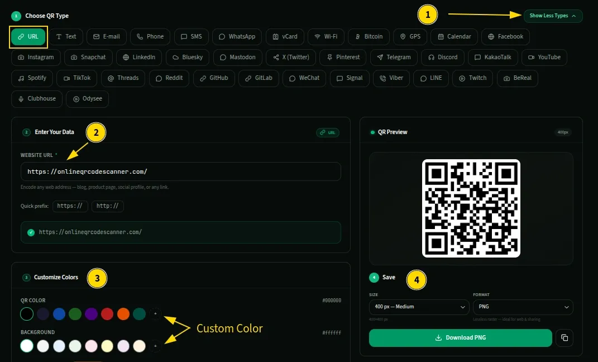Viewport: 598px width, 362px height.
Task: Add a custom QR color
Action: click(155, 314)
